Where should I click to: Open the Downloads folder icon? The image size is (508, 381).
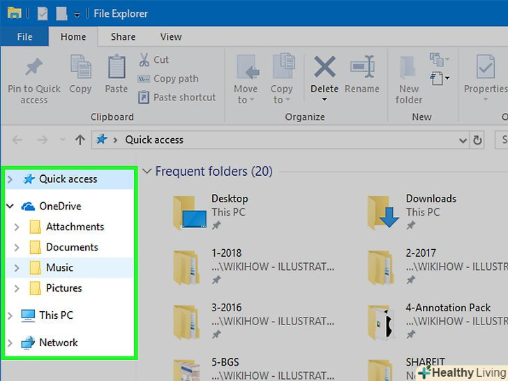383,213
